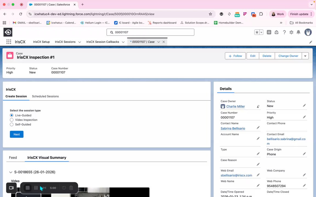
Task: Switch to the Scheduled Sessions tab
Action: [x=45, y=96]
